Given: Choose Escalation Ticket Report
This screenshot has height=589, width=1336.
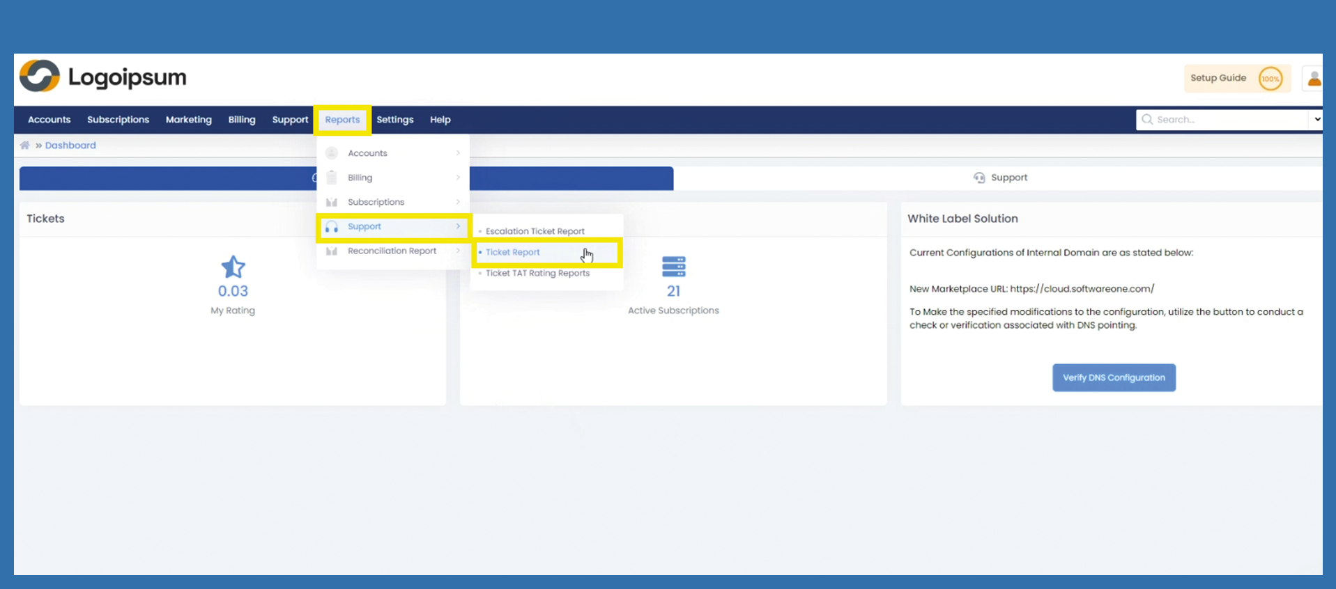Looking at the screenshot, I should pos(535,231).
